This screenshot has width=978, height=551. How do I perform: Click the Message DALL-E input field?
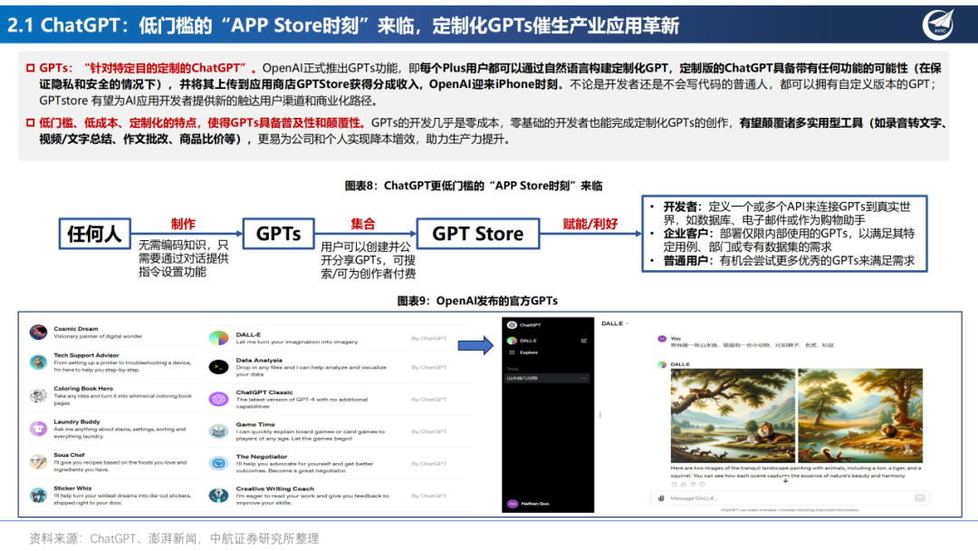click(x=791, y=498)
